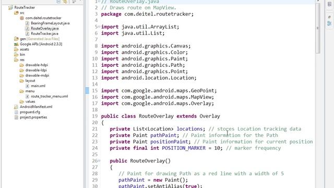This screenshot has height=188, width=334.
Task: Click the Google APIs library icon
Action: click(x=16, y=44)
